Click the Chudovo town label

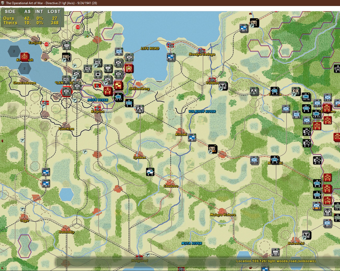click(x=171, y=186)
